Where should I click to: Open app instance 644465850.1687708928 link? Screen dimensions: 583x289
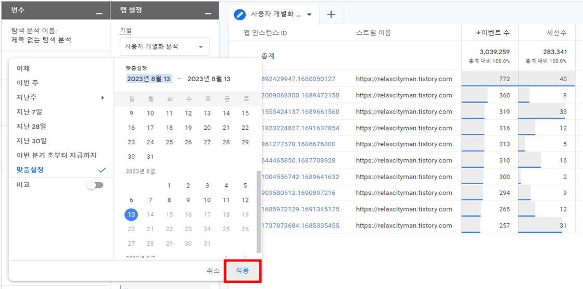coord(299,160)
